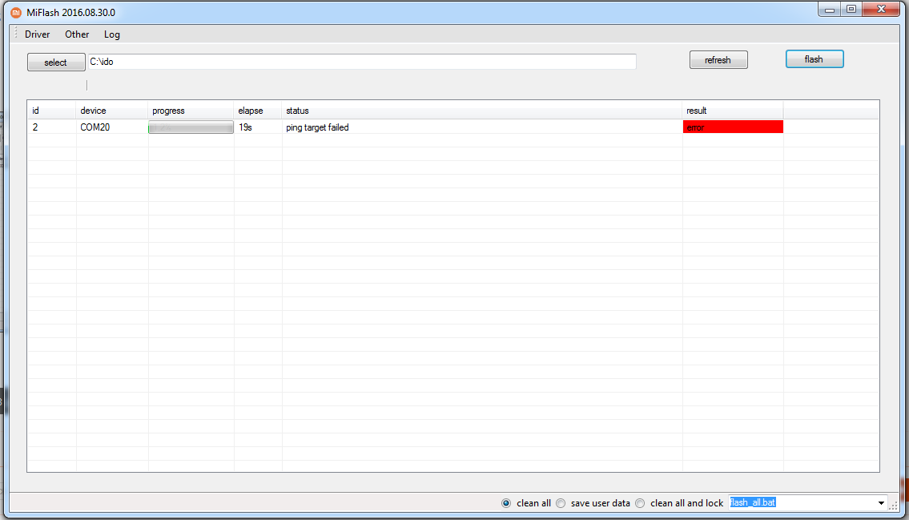The height and width of the screenshot is (520, 909).
Task: Click the elapse column header
Action: [258, 111]
